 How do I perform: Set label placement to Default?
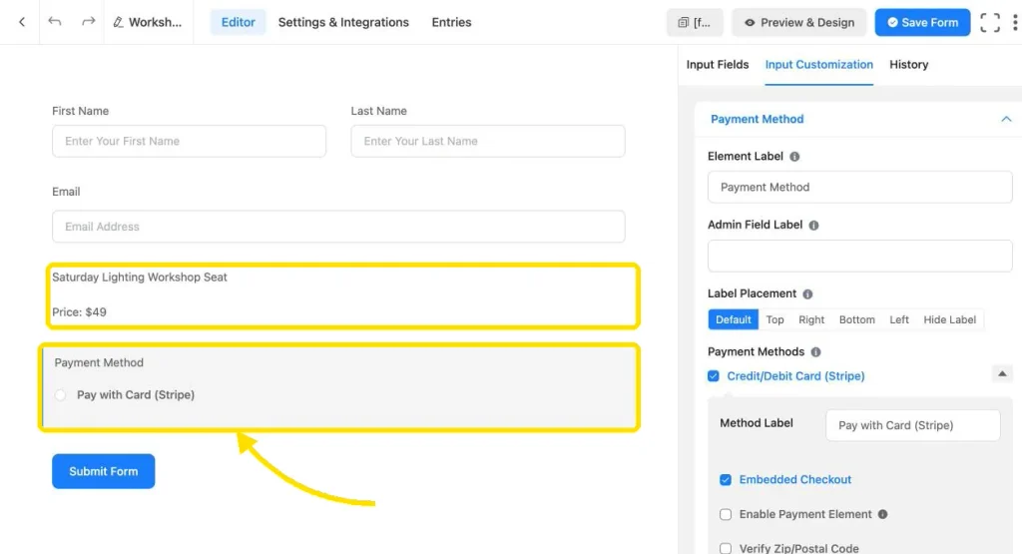coord(734,319)
